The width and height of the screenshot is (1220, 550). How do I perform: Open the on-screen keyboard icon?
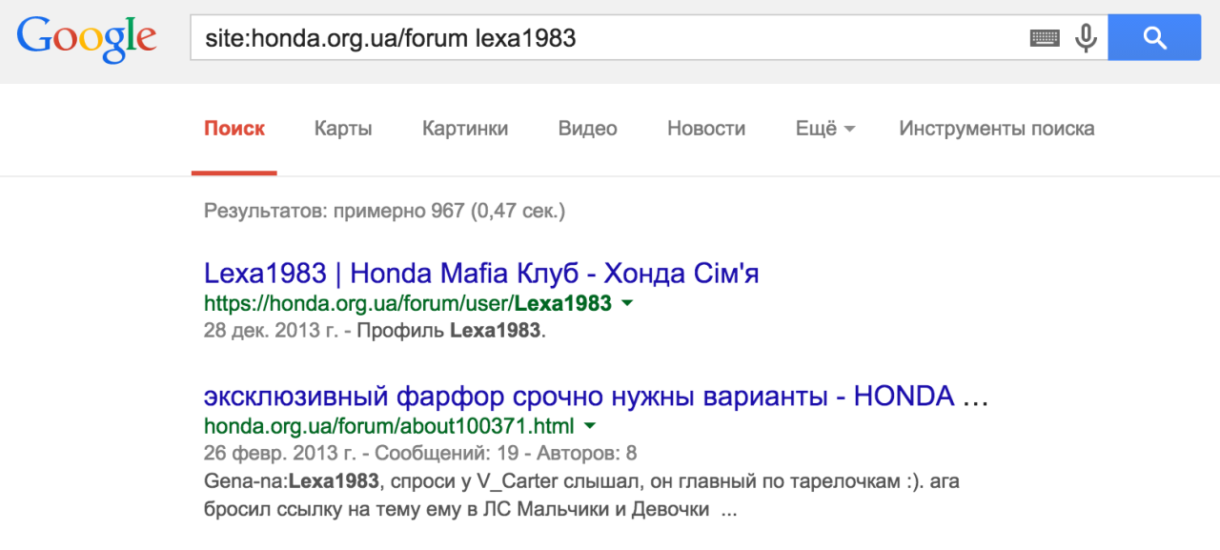[x=1045, y=38]
